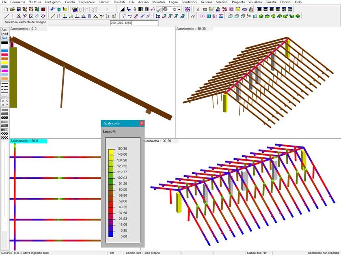Image resolution: width=341 pixels, height=255 pixels.
Task: Click the coordinate input field showing 750, -200, 1250
Action: tap(134, 23)
